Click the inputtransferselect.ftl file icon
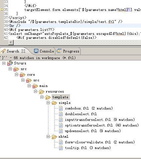This screenshot has width=141, height=159. point(61,119)
